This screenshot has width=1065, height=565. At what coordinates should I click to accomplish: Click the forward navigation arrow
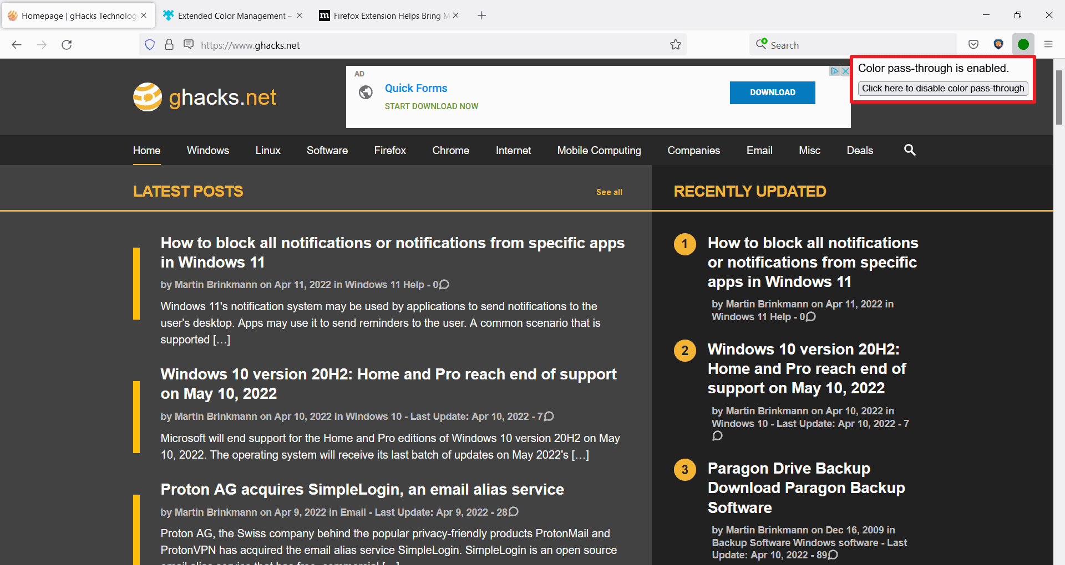point(42,45)
